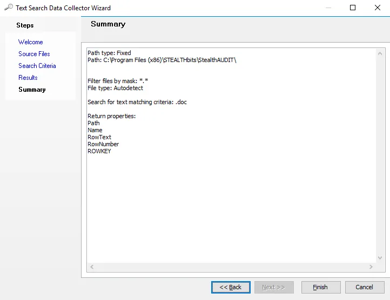This screenshot has height=300, width=390.
Task: Click the 'Search for text matching criteria: .doc' line
Action: pos(137,102)
